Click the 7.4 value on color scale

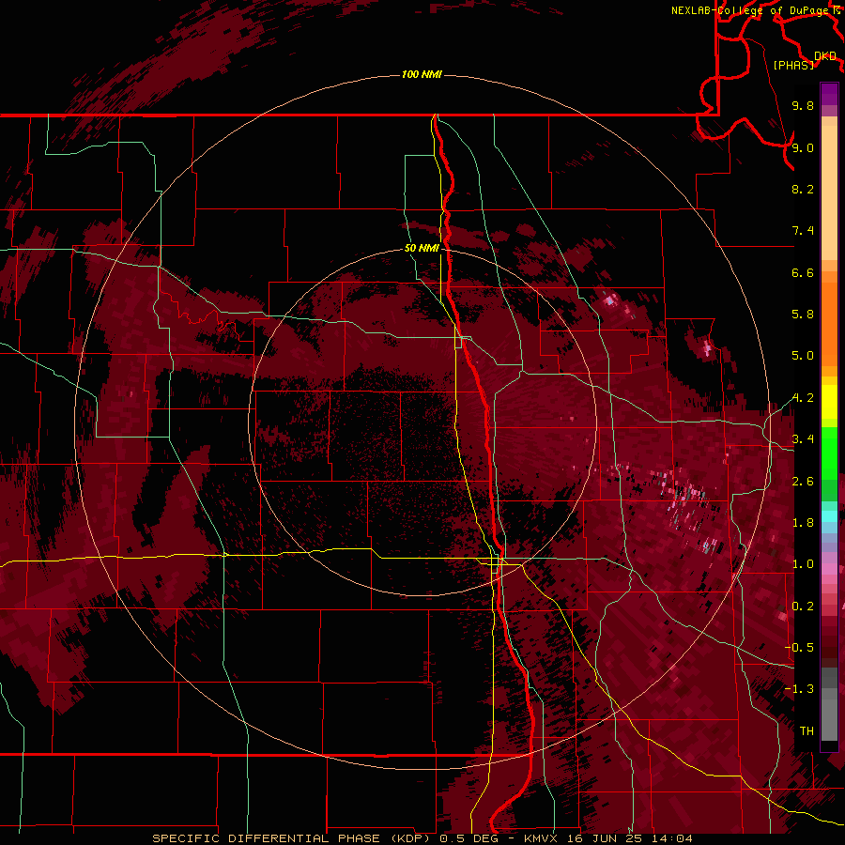pos(803,231)
